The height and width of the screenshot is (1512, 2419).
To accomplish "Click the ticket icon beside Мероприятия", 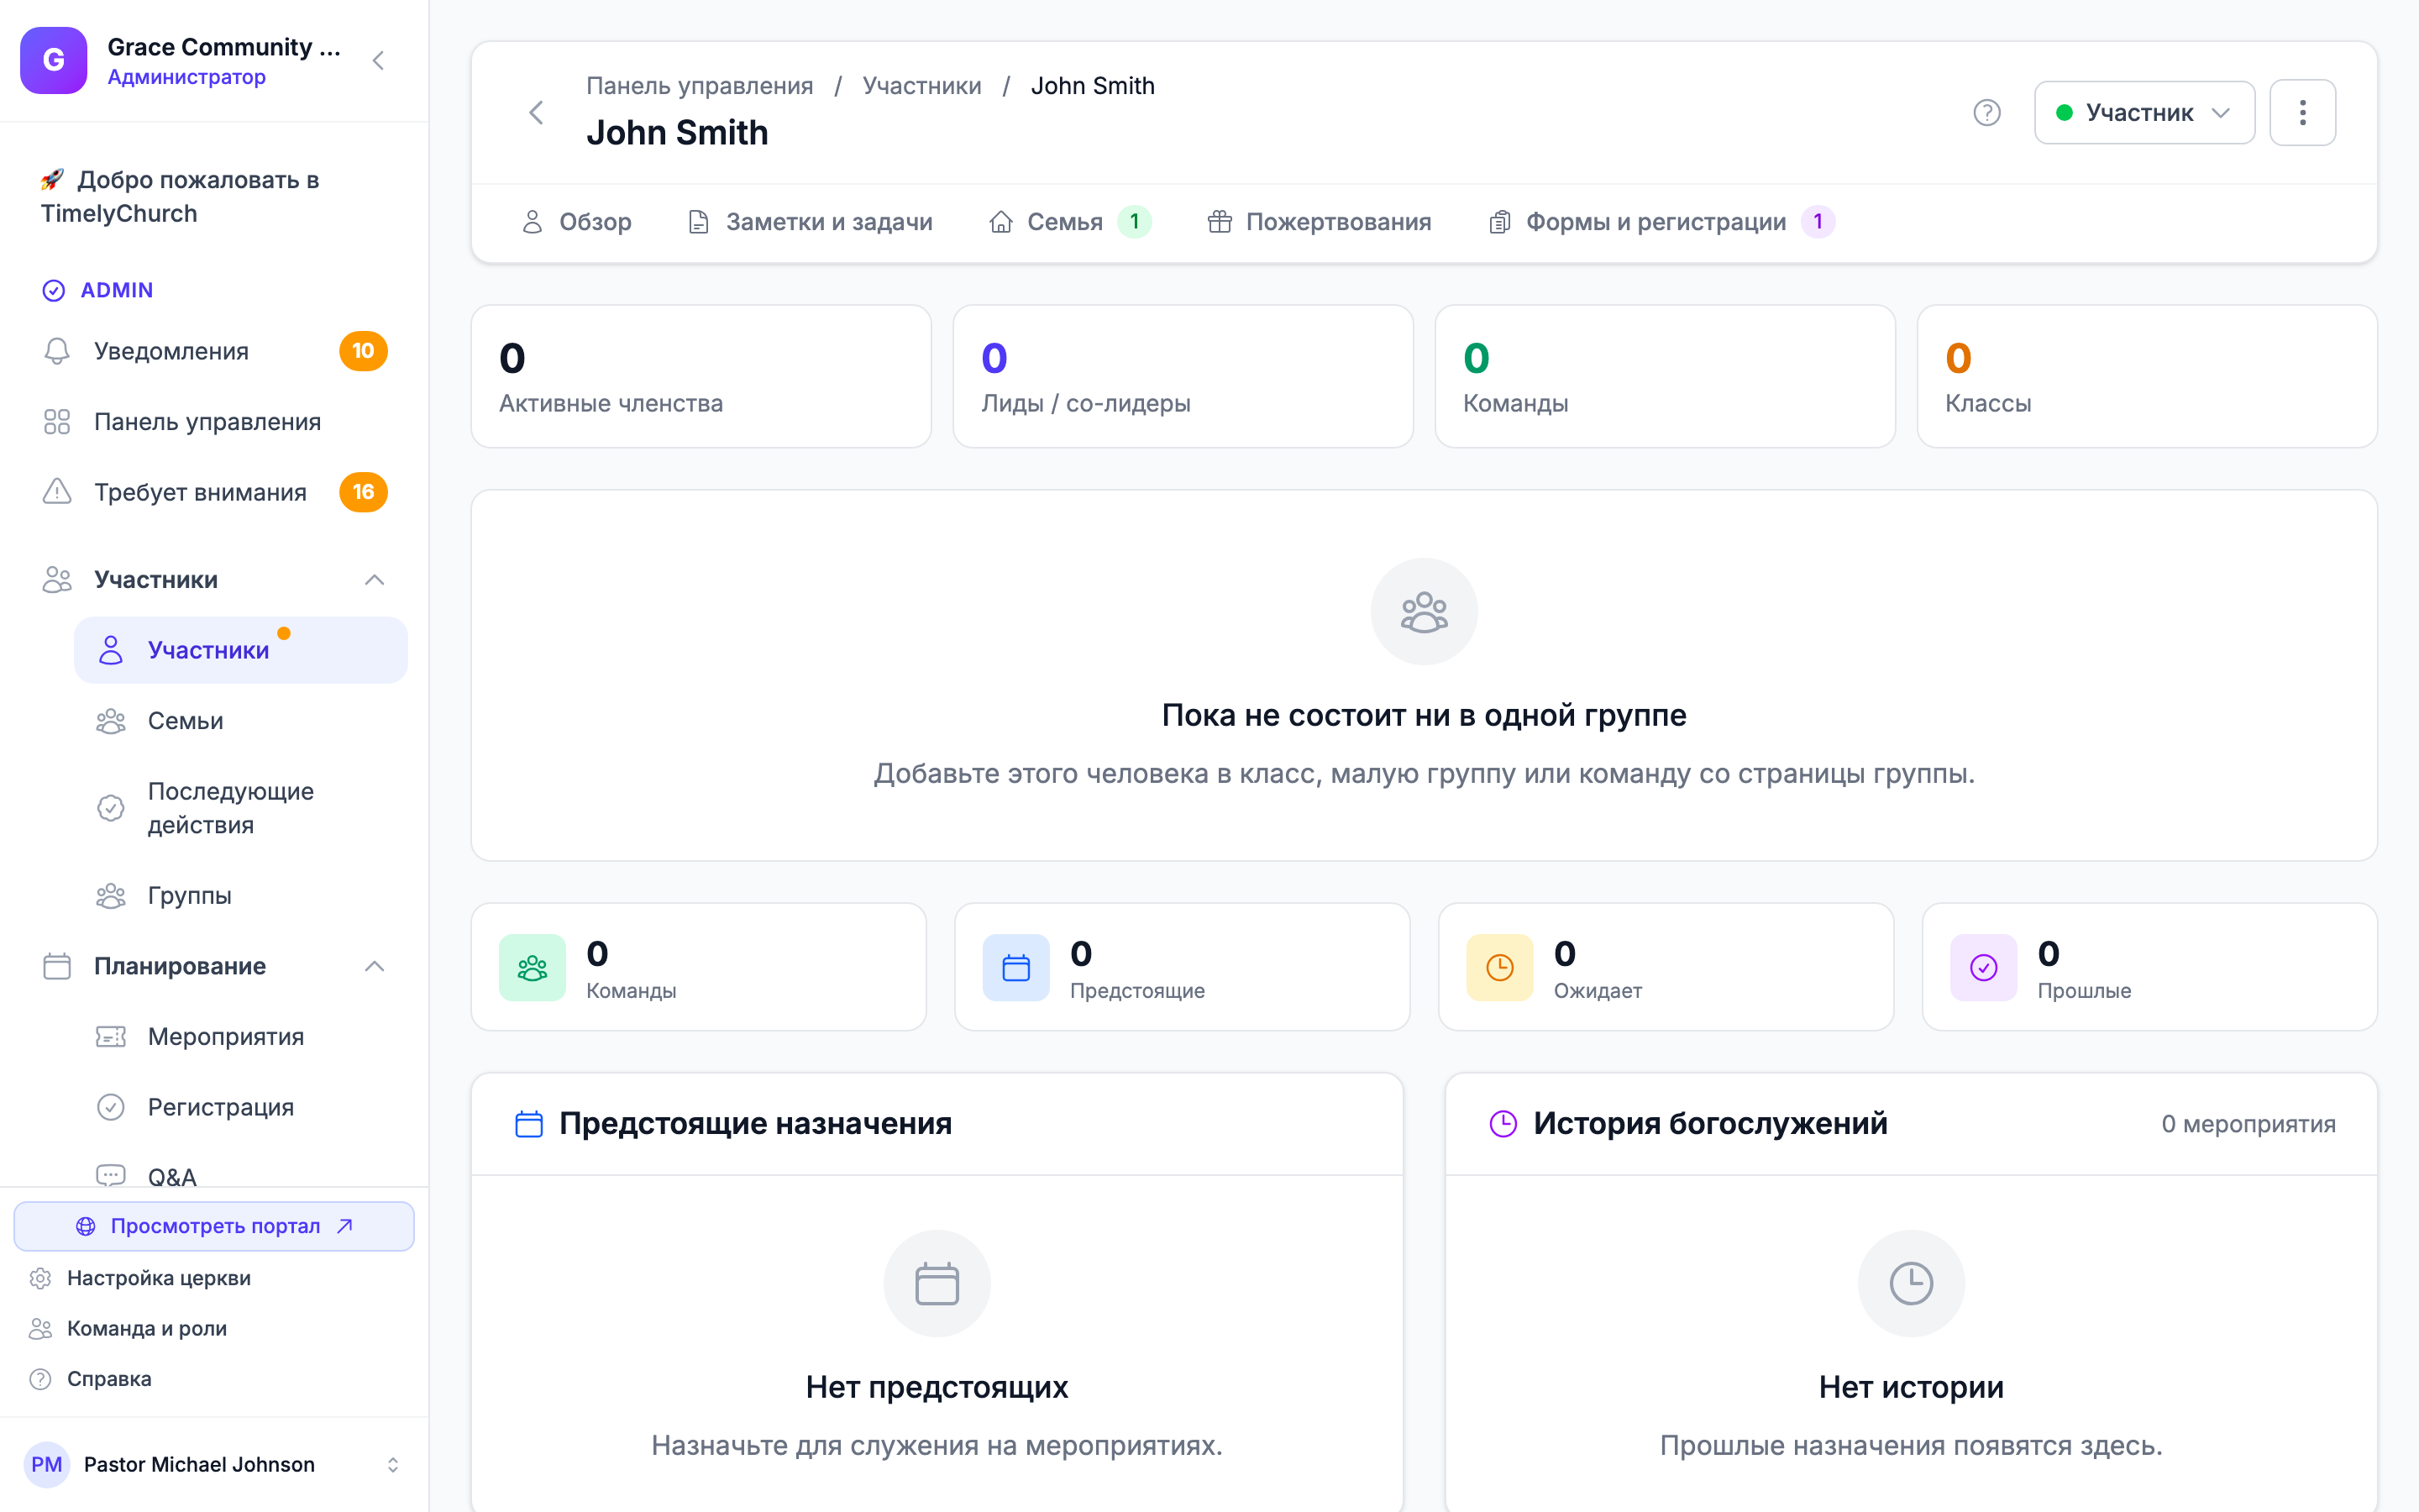I will (111, 1037).
